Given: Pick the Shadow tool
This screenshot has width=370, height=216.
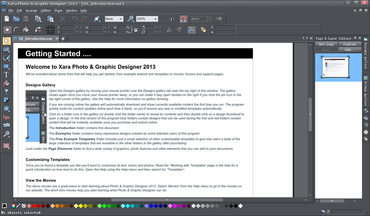Looking at the screenshot, I should pos(6,100).
